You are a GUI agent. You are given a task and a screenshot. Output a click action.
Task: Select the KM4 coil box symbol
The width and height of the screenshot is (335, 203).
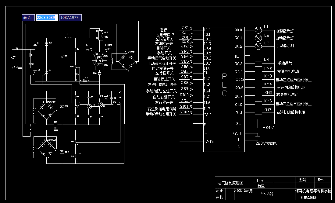[258, 88]
